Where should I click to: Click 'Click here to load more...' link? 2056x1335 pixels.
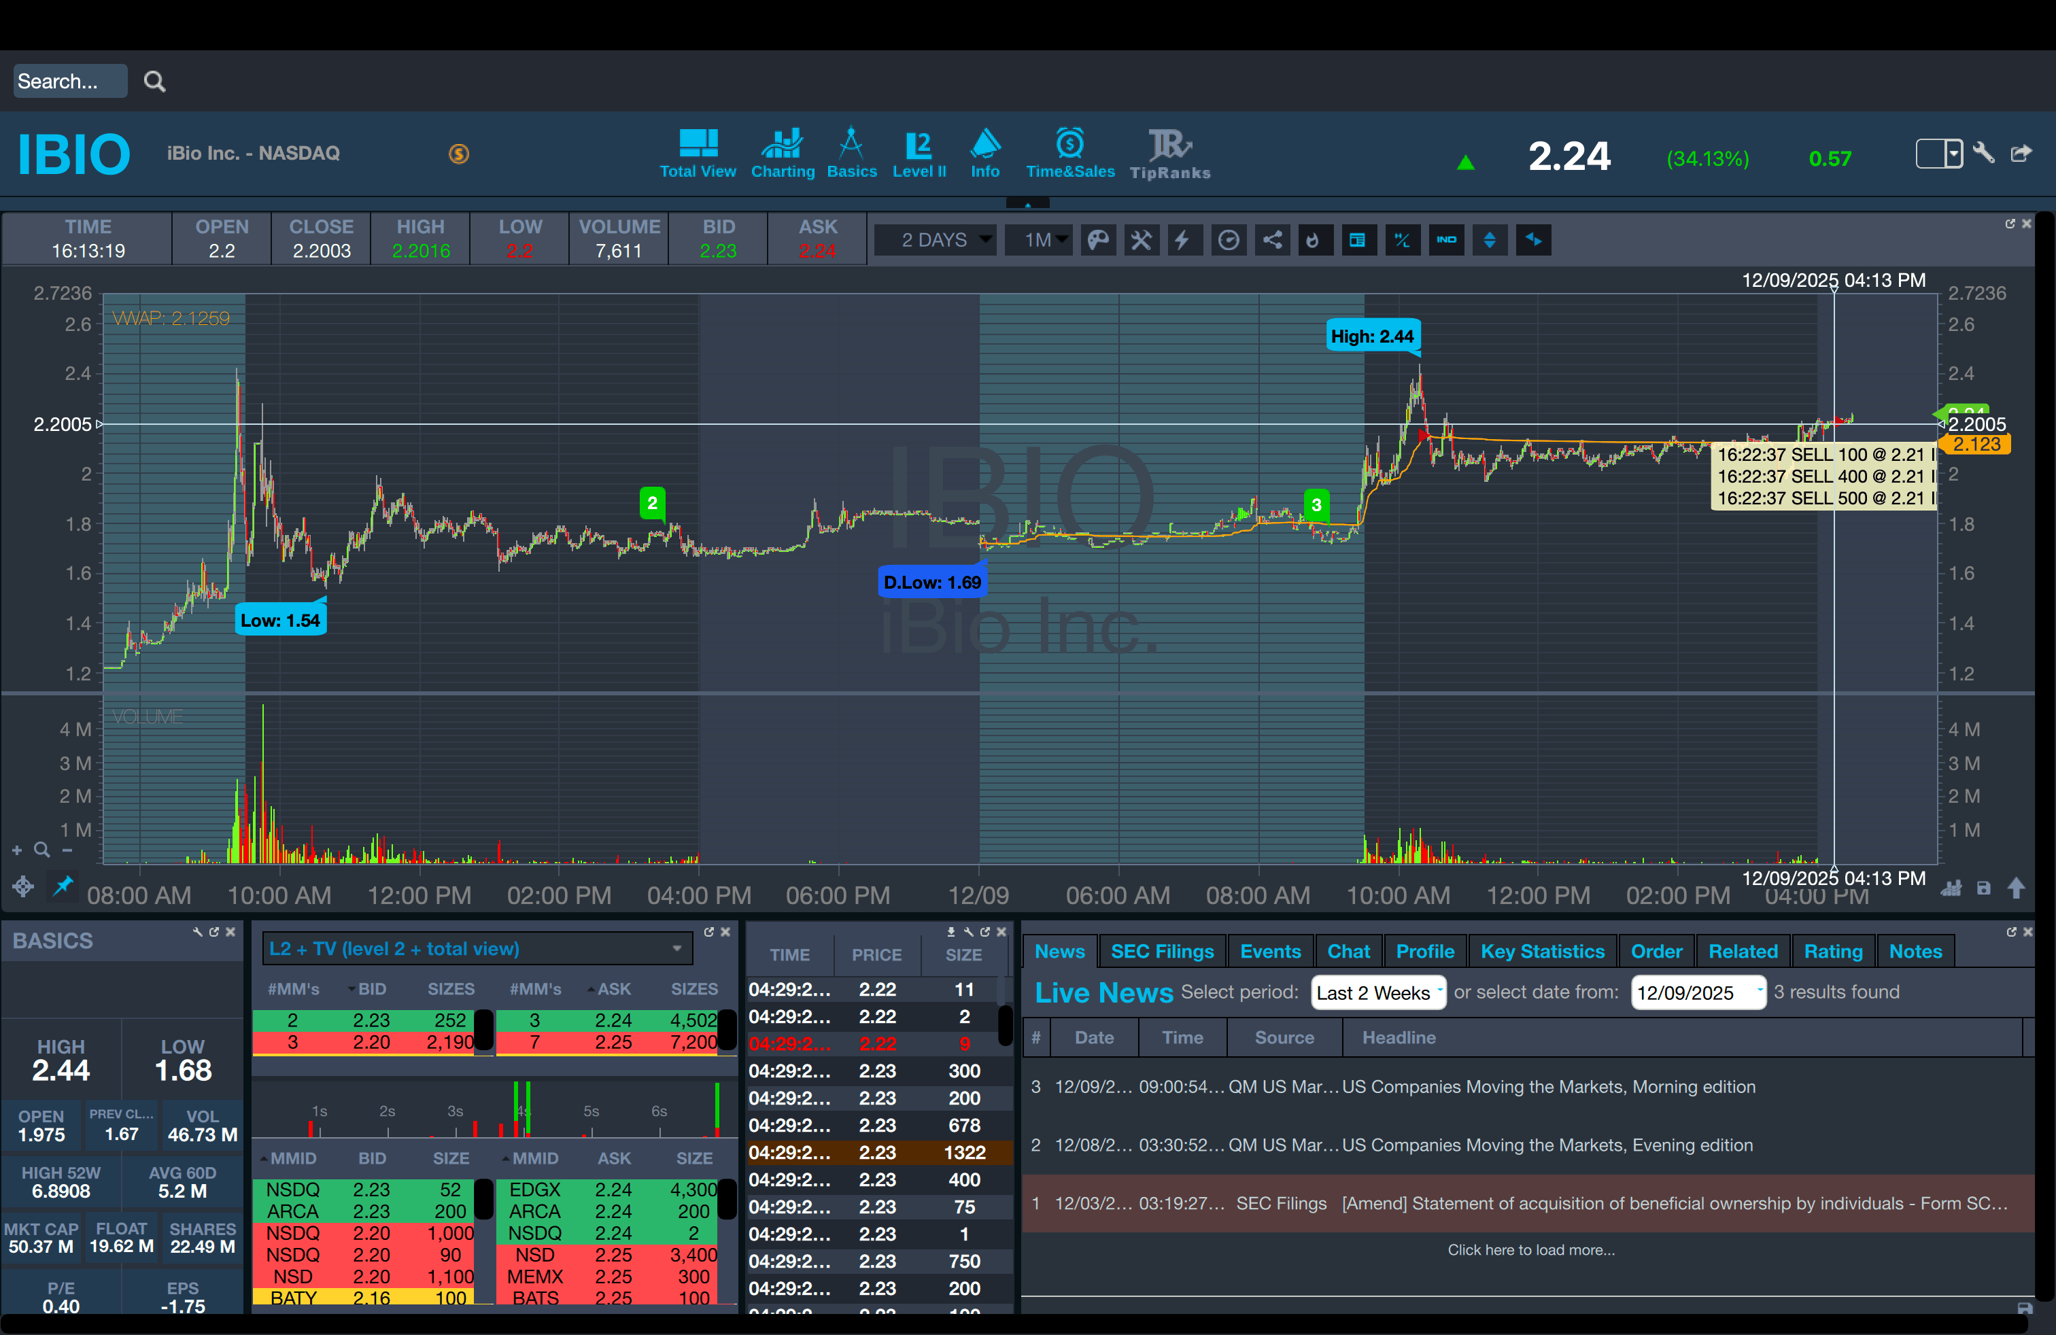[x=1530, y=1249]
